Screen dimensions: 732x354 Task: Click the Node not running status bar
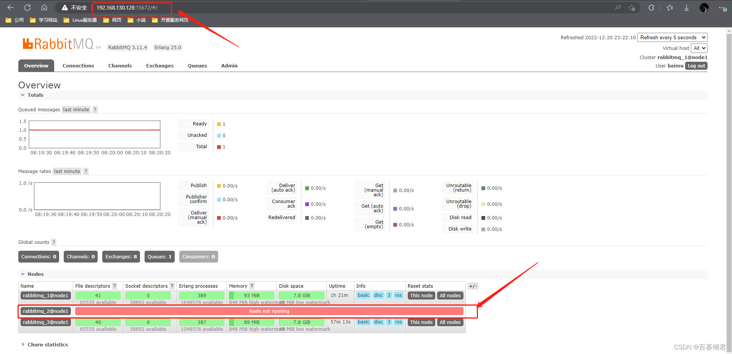point(269,311)
